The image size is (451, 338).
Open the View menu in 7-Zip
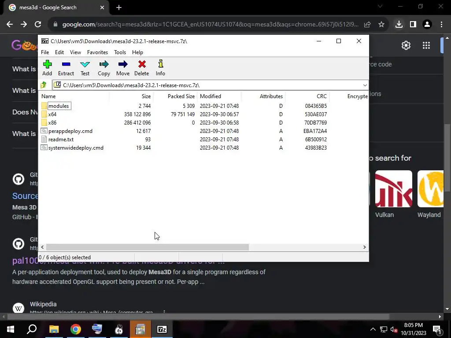coord(75,52)
